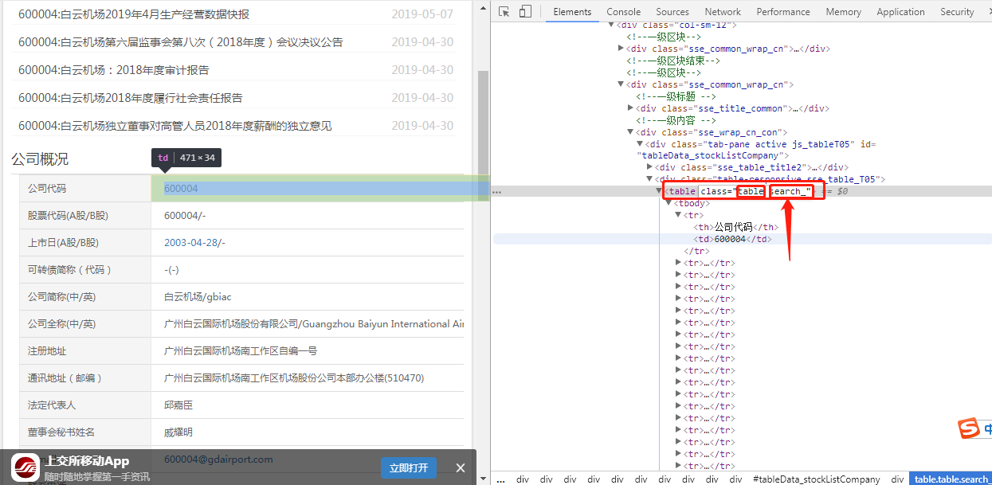Click the 上市日(A股/B股) label
The width and height of the screenshot is (992, 485).
coord(63,243)
